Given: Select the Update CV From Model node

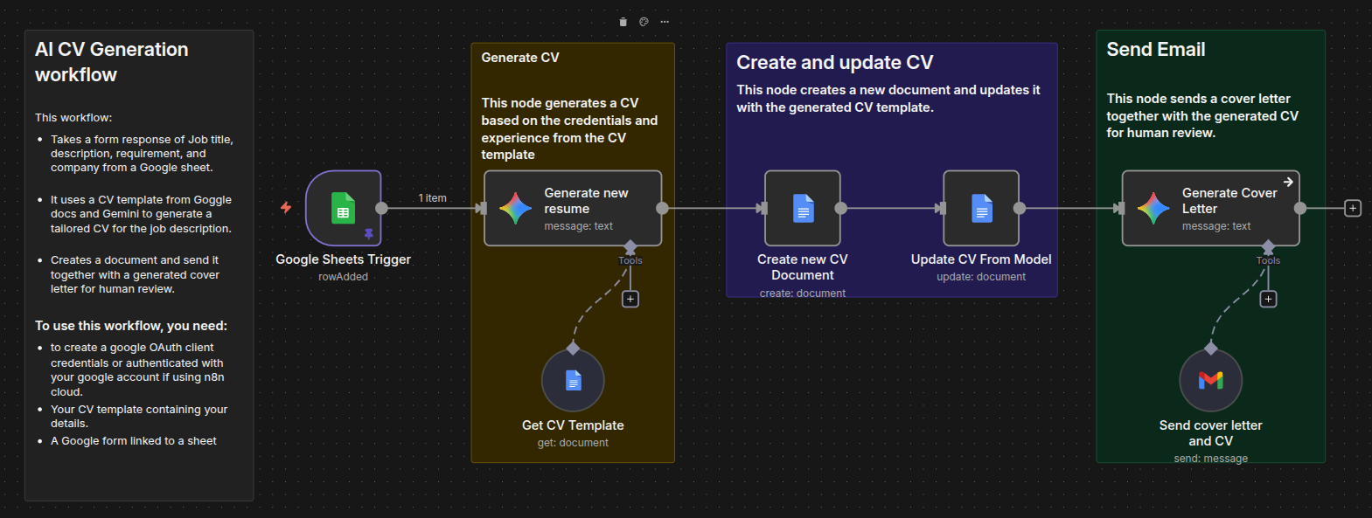Looking at the screenshot, I should (981, 208).
